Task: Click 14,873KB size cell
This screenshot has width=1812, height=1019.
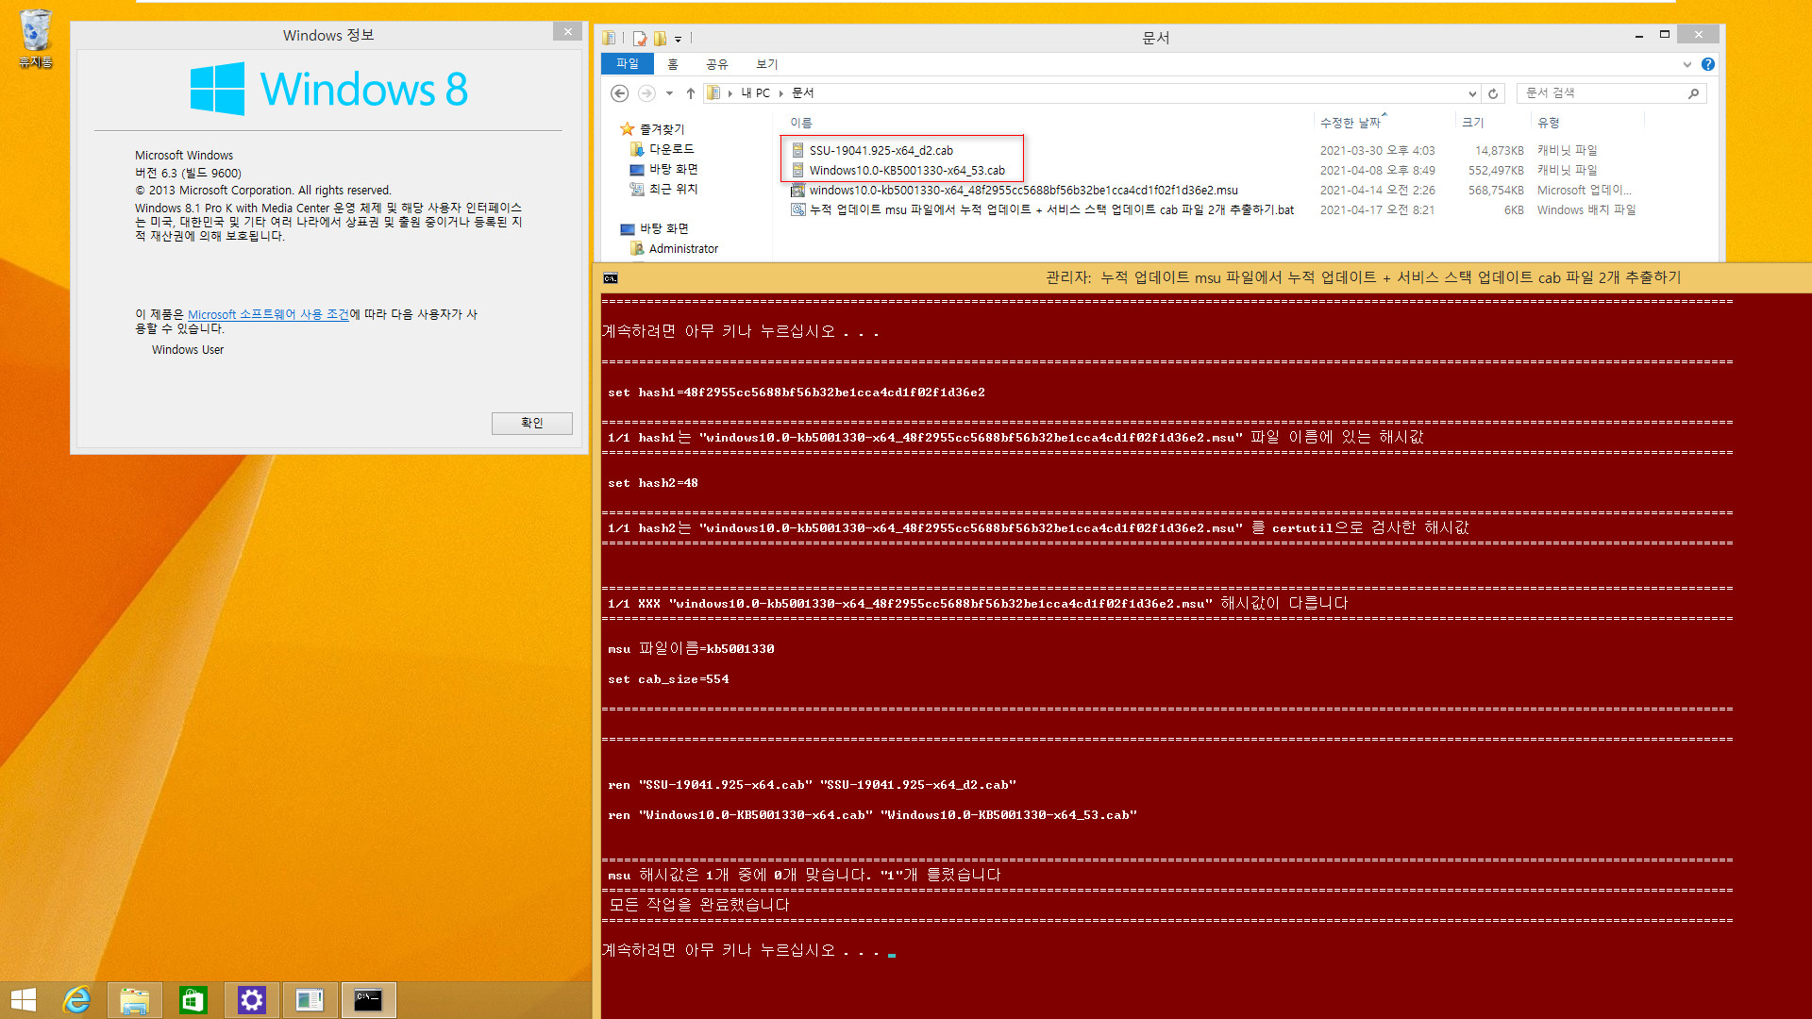Action: (x=1500, y=151)
